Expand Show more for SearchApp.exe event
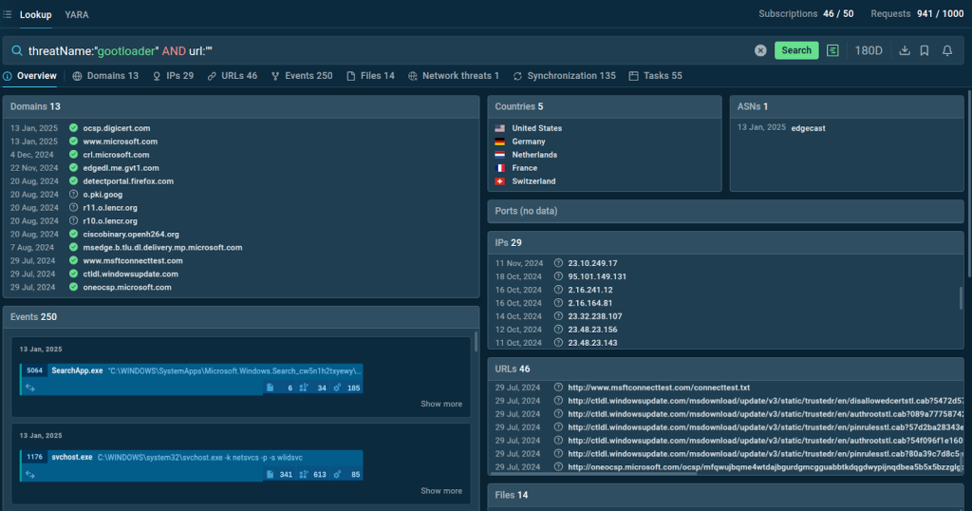Viewport: 972px width, 511px height. pyautogui.click(x=441, y=404)
